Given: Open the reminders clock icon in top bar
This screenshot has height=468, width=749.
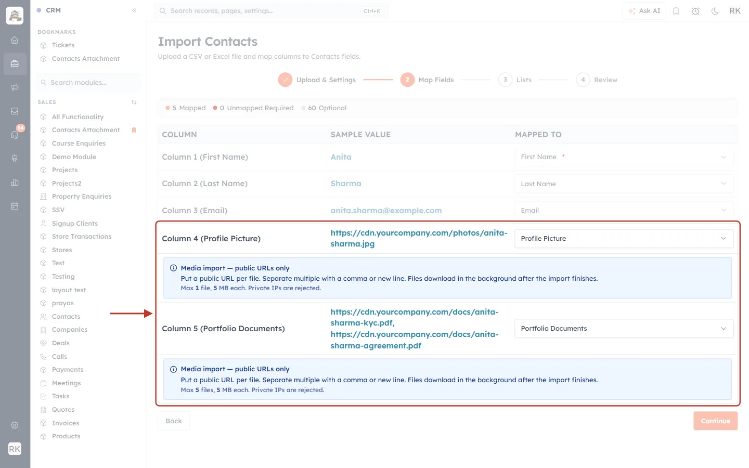Looking at the screenshot, I should click(x=695, y=11).
